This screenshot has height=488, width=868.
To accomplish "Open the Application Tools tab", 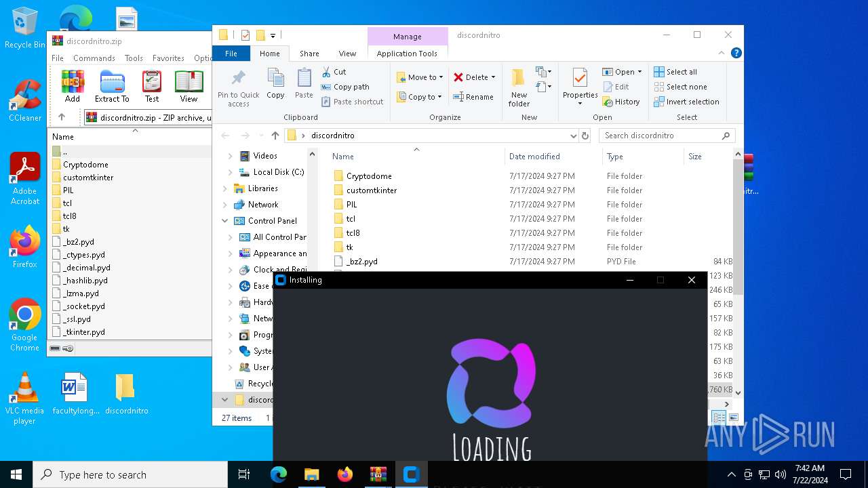I will point(407,54).
